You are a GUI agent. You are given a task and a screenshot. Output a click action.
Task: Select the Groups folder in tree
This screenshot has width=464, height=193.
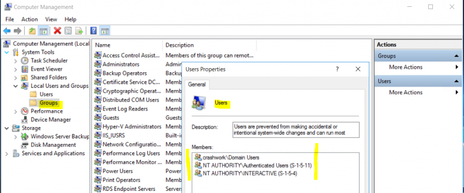click(49, 103)
